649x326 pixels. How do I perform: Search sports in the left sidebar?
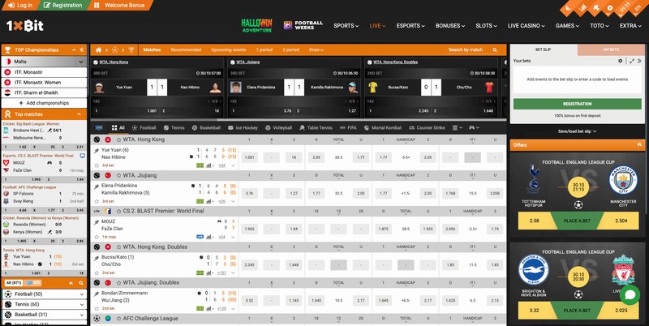[81, 283]
